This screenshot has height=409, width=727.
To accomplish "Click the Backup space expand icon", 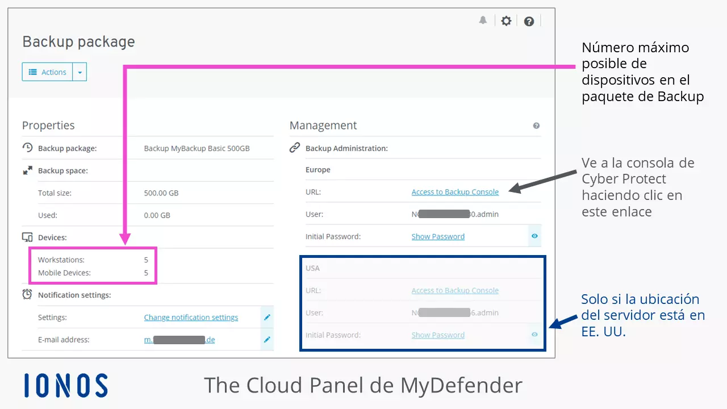I will pos(27,170).
